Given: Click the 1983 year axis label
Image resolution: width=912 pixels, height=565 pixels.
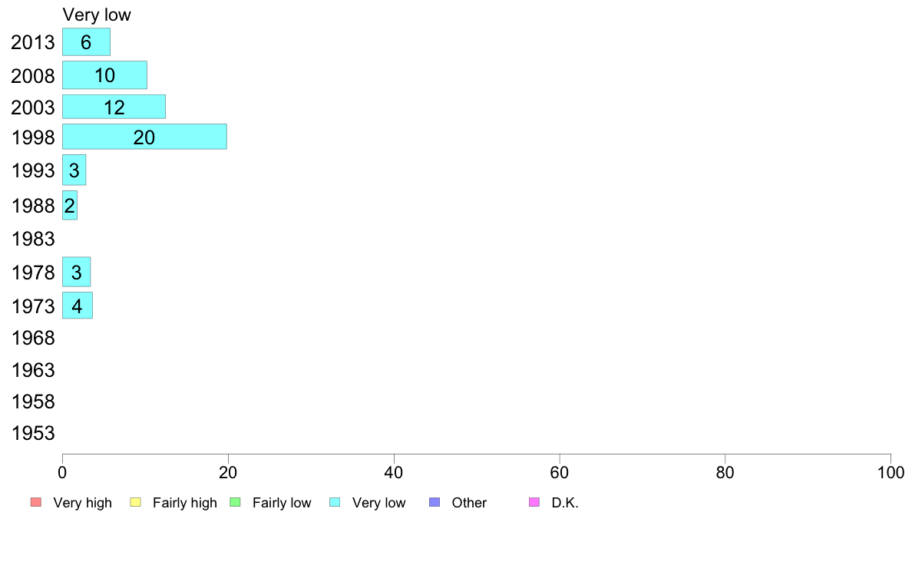Looking at the screenshot, I should pos(33,240).
